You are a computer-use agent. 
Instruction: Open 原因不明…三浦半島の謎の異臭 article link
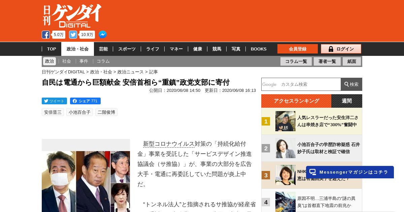(326, 202)
